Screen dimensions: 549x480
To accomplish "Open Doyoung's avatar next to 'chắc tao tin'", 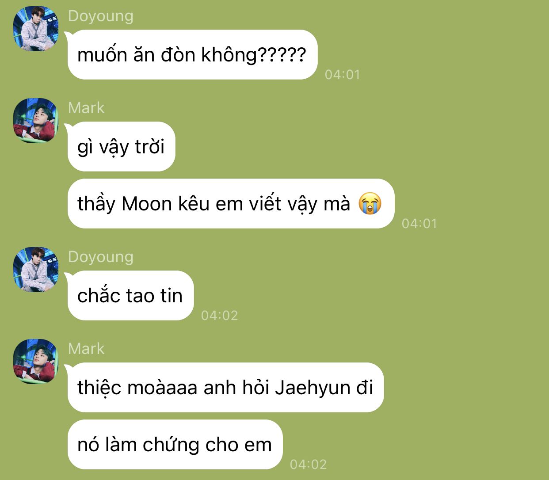I will point(36,270).
